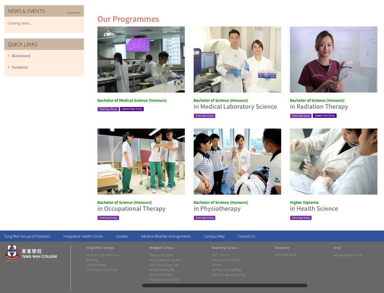Click the Occupational Therapy photo of students in green trousers
The image size is (384, 293).
tap(141, 162)
